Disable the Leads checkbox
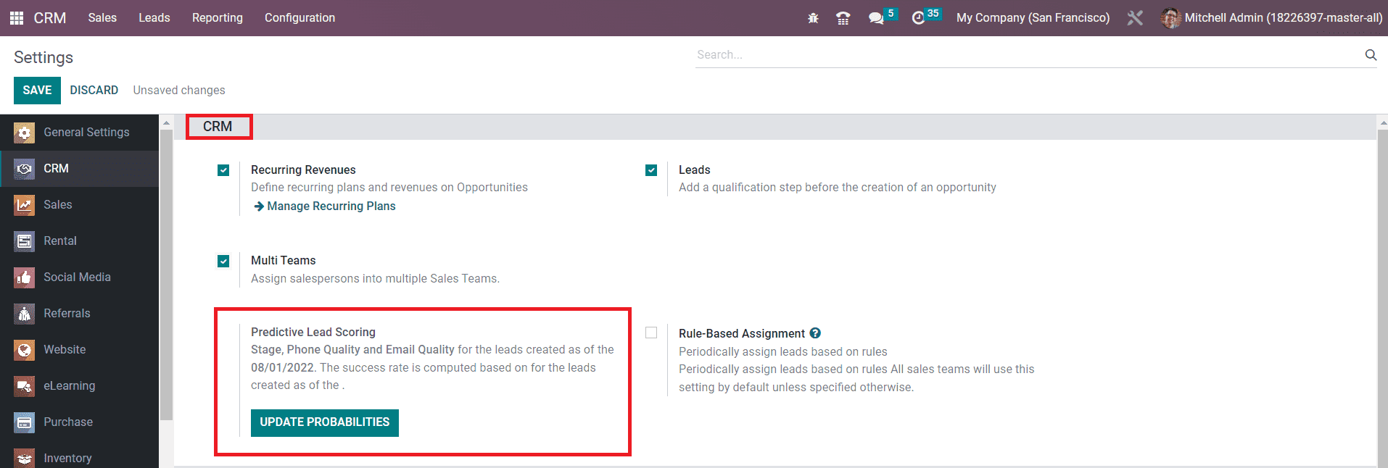This screenshot has width=1388, height=468. tap(651, 170)
